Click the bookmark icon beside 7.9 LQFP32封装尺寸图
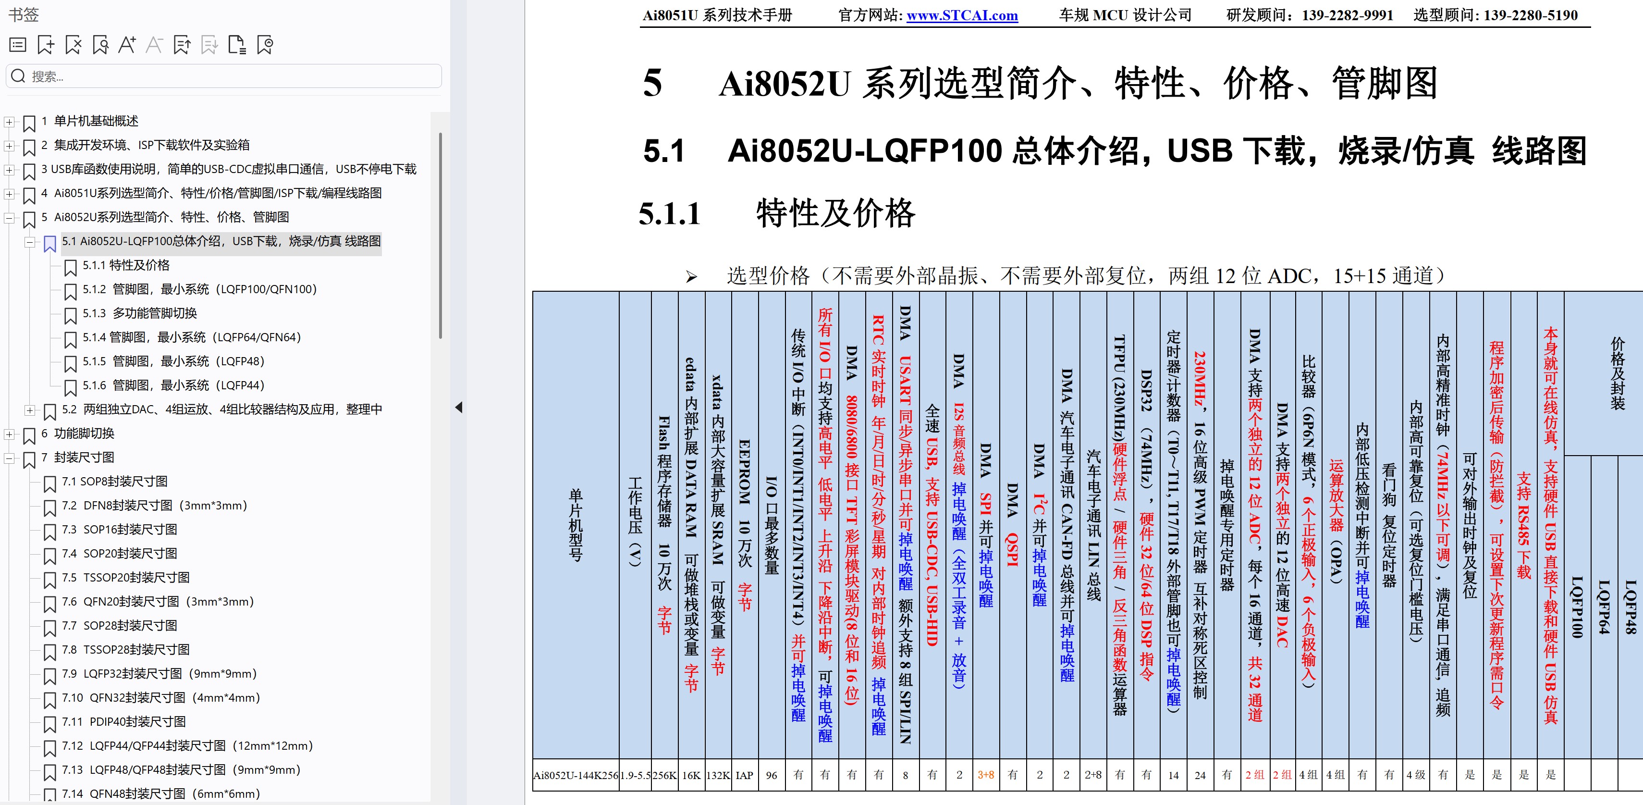Viewport: 1643px width, 805px height. click(50, 676)
